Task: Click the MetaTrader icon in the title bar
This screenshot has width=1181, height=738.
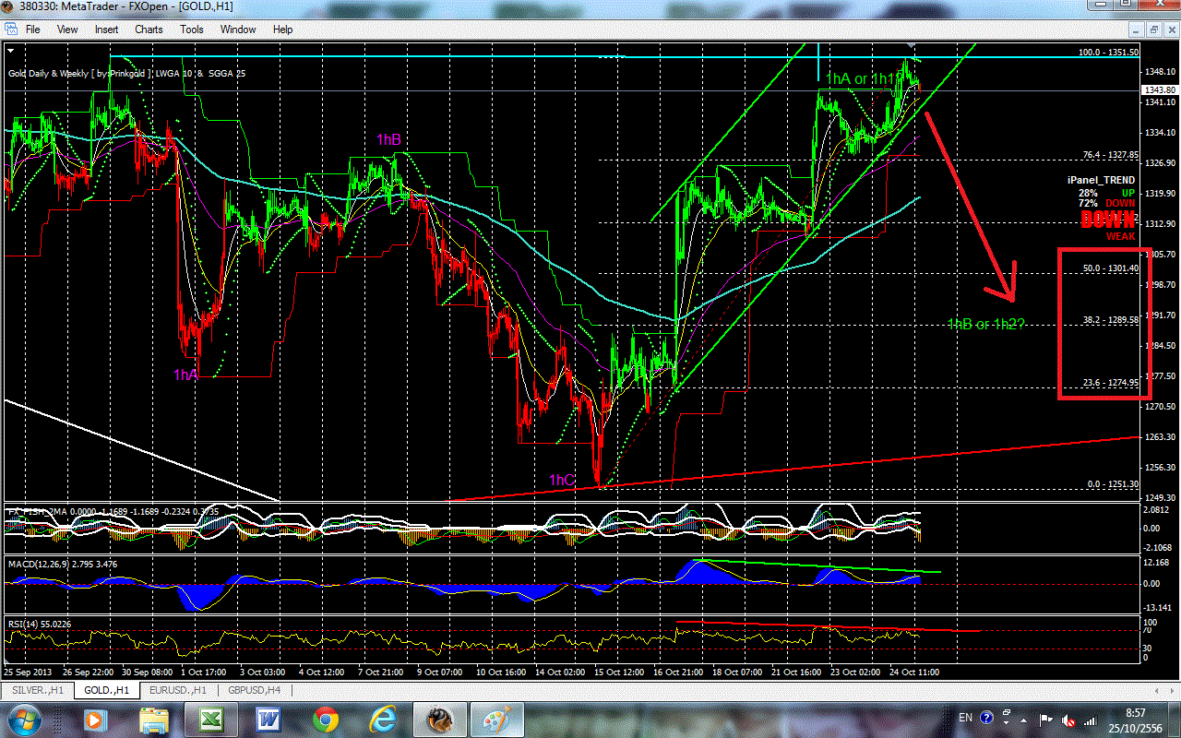Action: click(9, 7)
